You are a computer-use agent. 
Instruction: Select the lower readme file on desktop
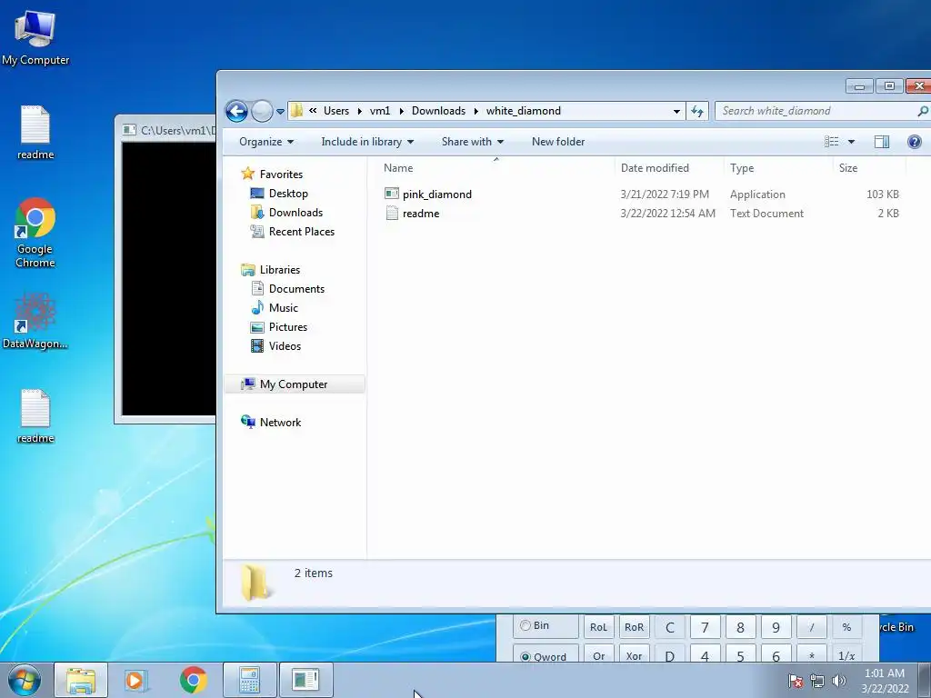point(35,416)
